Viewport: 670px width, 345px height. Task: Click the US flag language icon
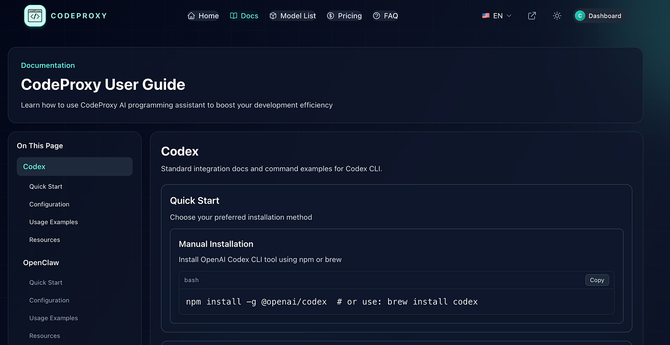[486, 16]
